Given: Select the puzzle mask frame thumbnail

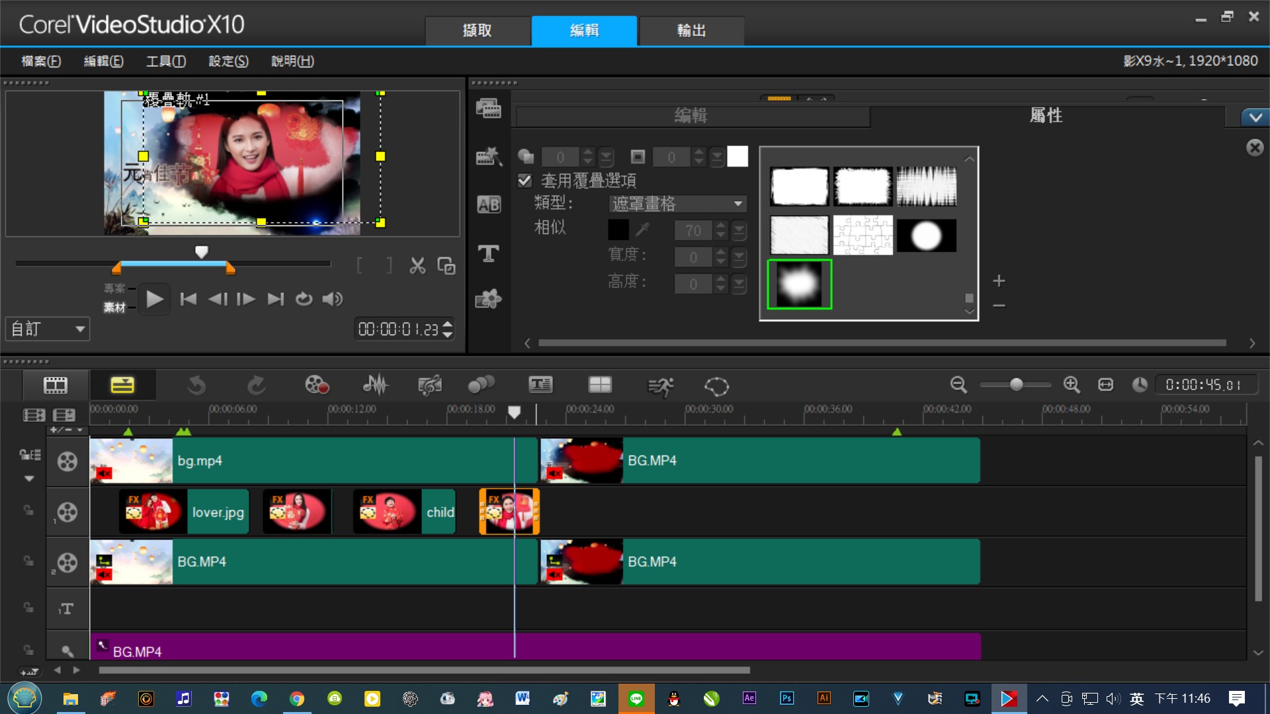Looking at the screenshot, I should [x=863, y=235].
